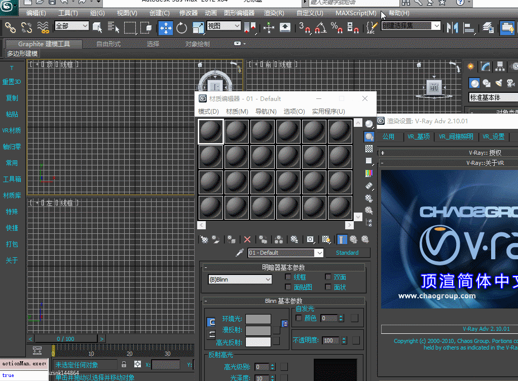This screenshot has width=518, height=381.
Task: Click the Unlink Selection icon
Action: (x=26, y=27)
